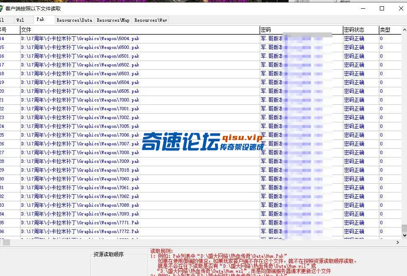The width and height of the screenshot is (407, 276).
Task: Click the 密码 column header
Action: 301,30
